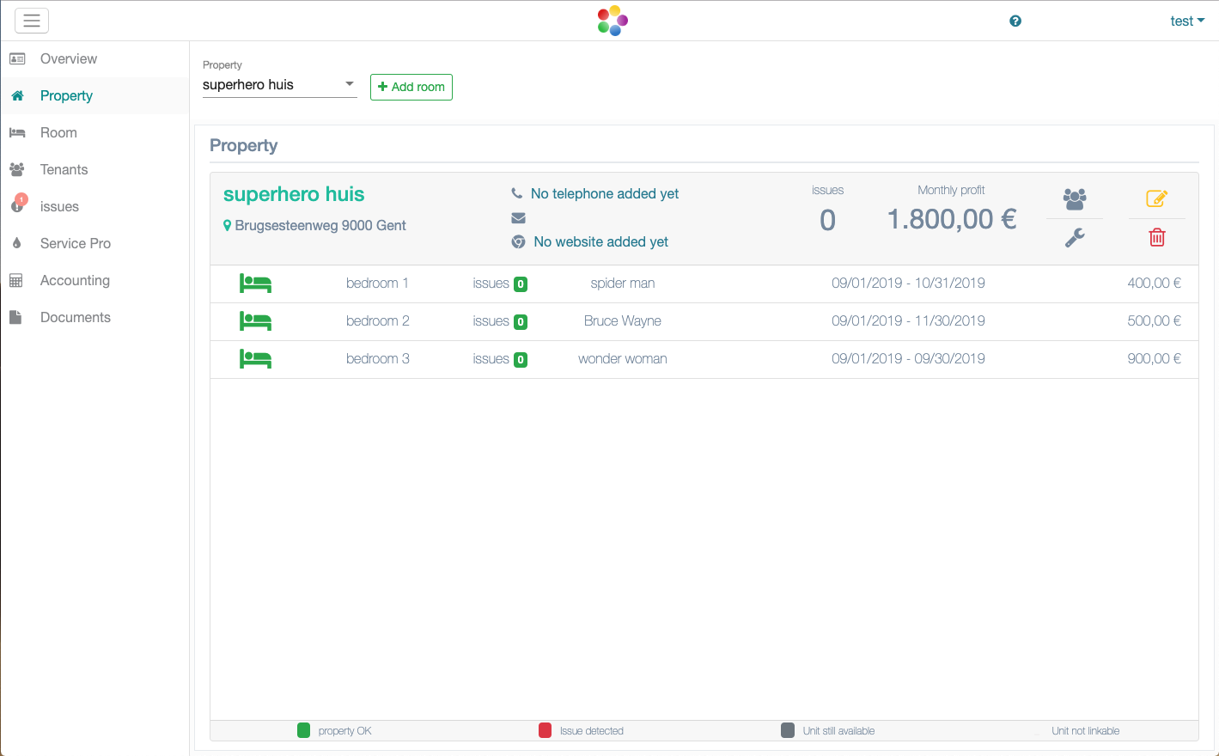Viewport: 1219px width, 756px height.
Task: Delete property with red trash icon
Action: (x=1157, y=237)
